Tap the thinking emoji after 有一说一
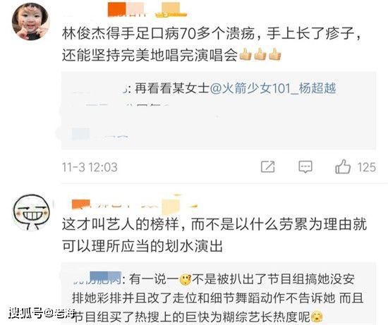The width and height of the screenshot is (388, 325). (x=185, y=280)
